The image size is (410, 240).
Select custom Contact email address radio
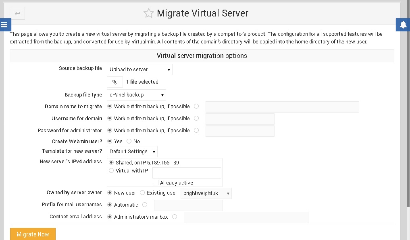coord(175,217)
